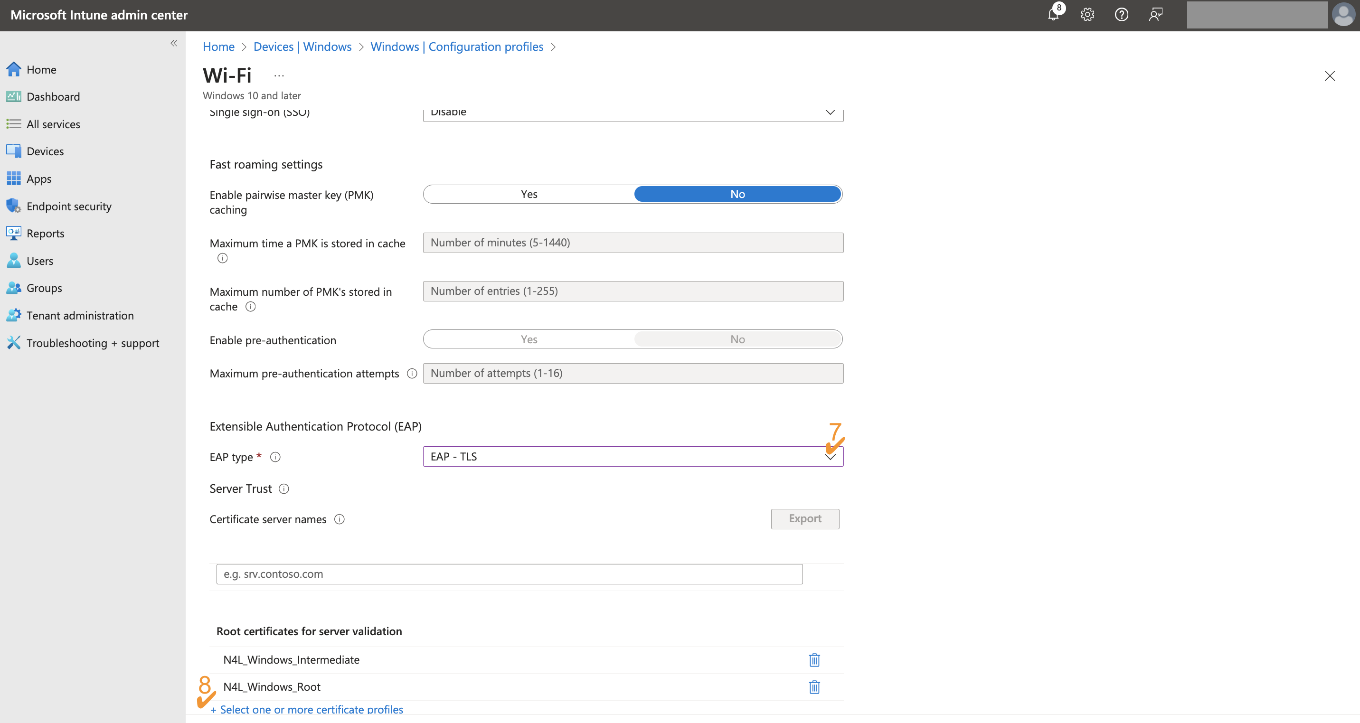Screen dimensions: 1360x723
Task: Open the Endpoint security section
Action: click(69, 206)
